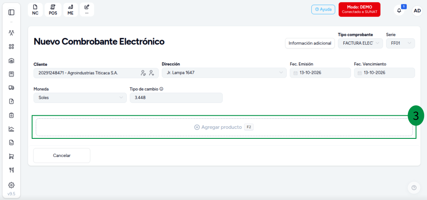Click the Información adicional button
427x200 pixels.
tap(310, 43)
